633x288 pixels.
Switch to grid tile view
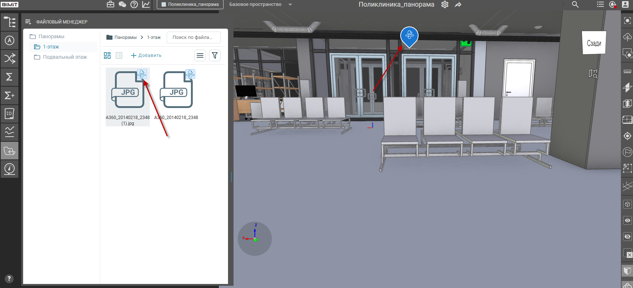pyautogui.click(x=107, y=55)
